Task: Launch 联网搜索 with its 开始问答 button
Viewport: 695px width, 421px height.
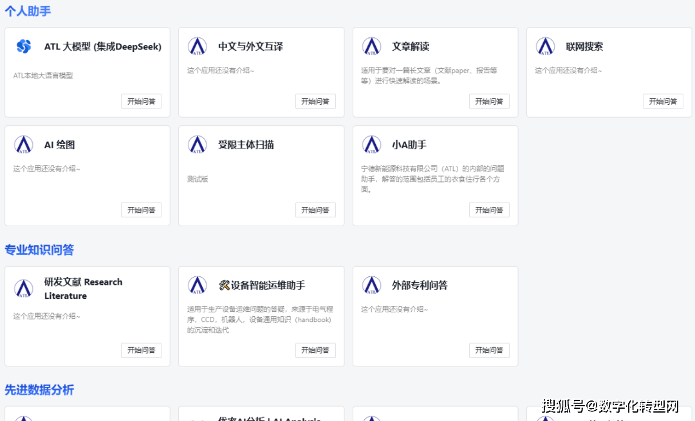Action: coord(662,102)
